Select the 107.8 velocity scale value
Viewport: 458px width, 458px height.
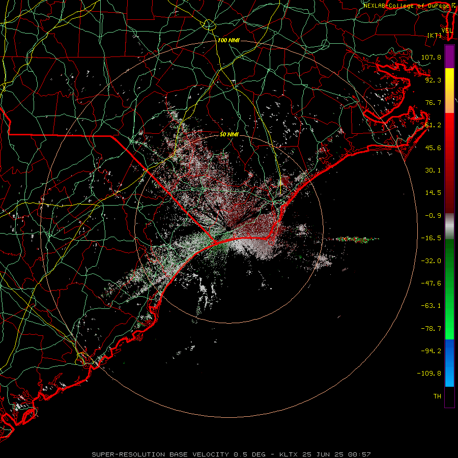[431, 57]
